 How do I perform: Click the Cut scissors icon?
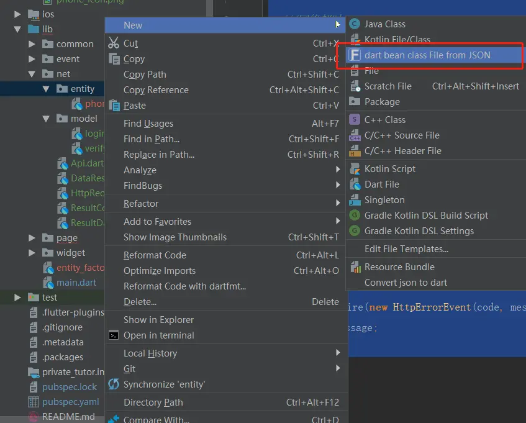(x=114, y=43)
